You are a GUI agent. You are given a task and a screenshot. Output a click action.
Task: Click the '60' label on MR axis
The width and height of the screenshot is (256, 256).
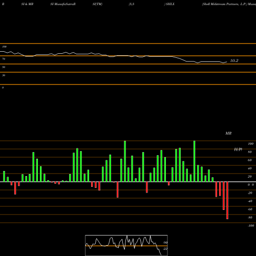coord(250,160)
